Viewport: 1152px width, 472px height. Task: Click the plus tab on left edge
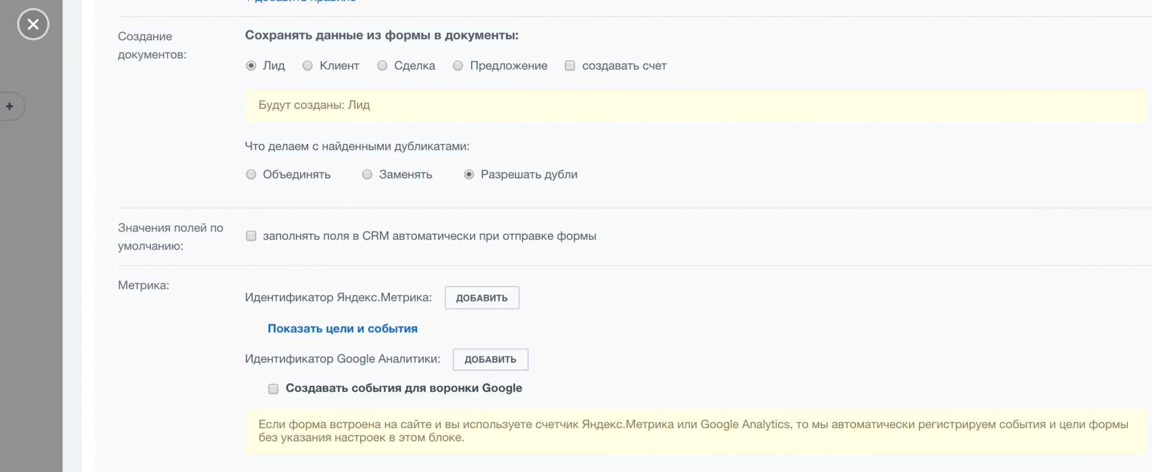coord(10,106)
